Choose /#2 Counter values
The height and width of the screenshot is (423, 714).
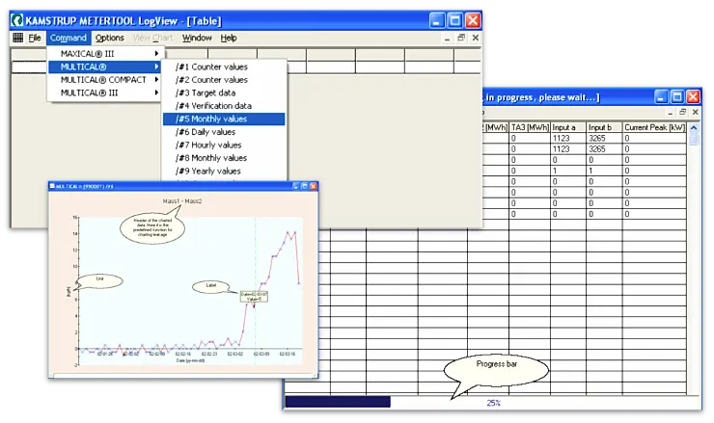pyautogui.click(x=224, y=80)
